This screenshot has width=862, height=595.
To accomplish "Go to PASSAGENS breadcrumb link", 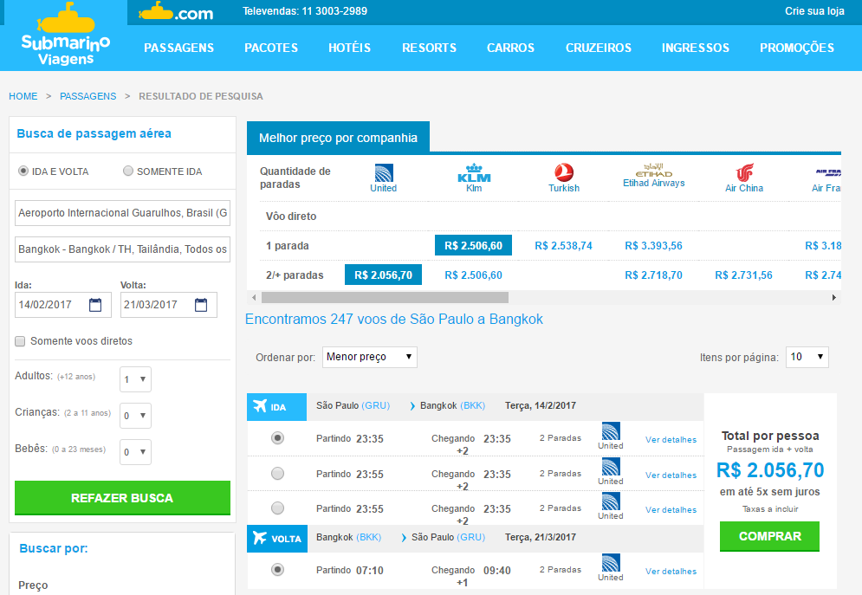I will pyautogui.click(x=88, y=96).
